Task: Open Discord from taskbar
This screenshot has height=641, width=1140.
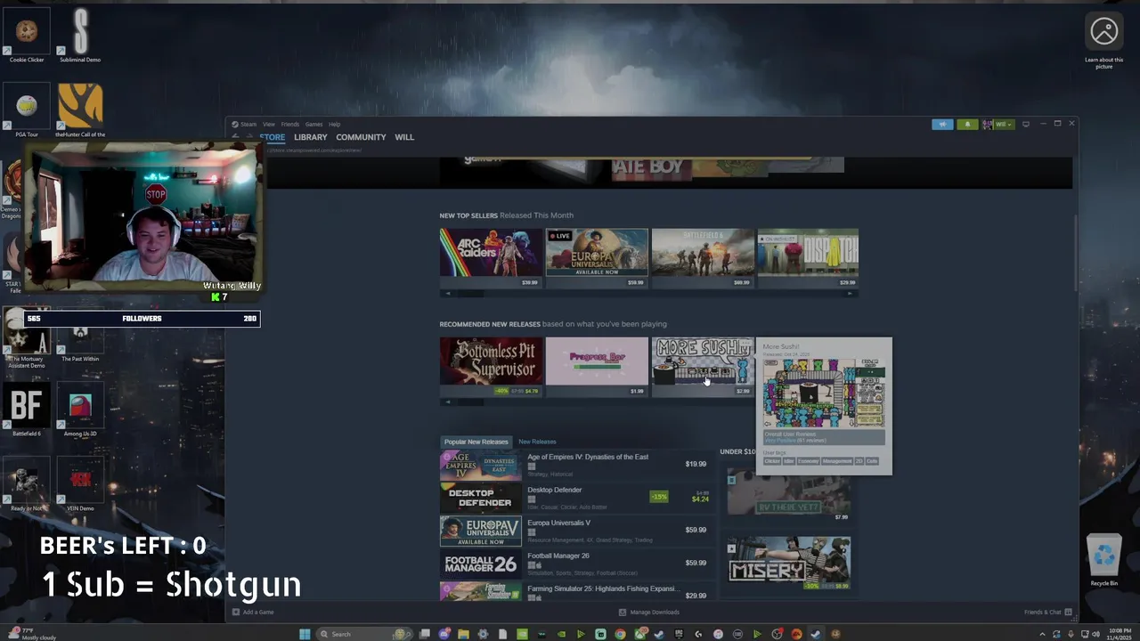Action: 444,634
